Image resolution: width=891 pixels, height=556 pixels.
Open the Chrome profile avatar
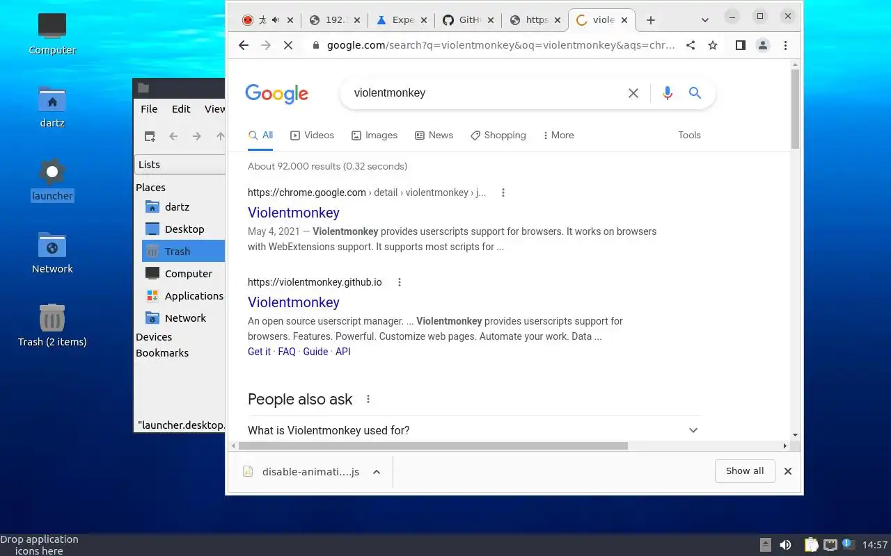click(x=763, y=45)
